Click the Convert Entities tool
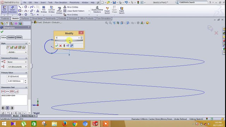 tap(52, 10)
